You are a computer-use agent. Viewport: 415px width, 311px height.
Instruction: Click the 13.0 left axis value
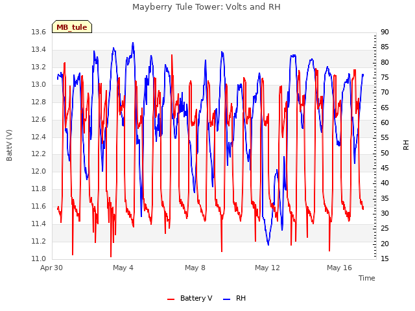[x=39, y=84]
